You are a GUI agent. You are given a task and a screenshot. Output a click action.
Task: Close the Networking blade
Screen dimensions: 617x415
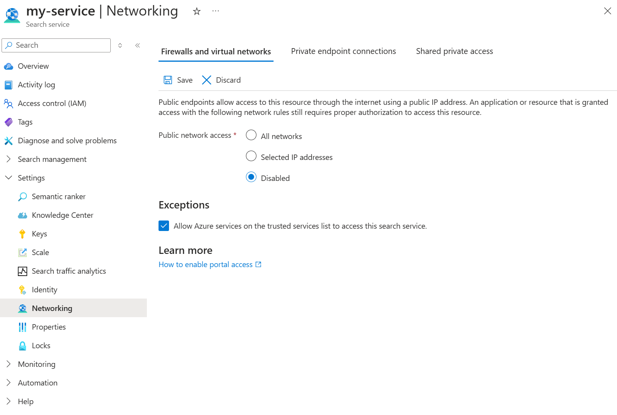click(608, 11)
